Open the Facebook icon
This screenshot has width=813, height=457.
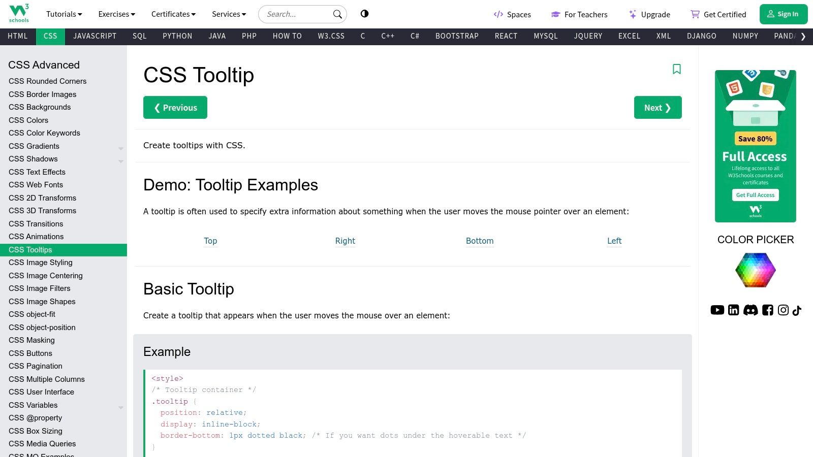(768, 310)
